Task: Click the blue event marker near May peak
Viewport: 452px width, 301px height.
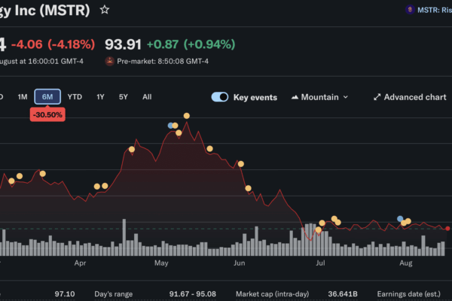Action: (x=170, y=126)
